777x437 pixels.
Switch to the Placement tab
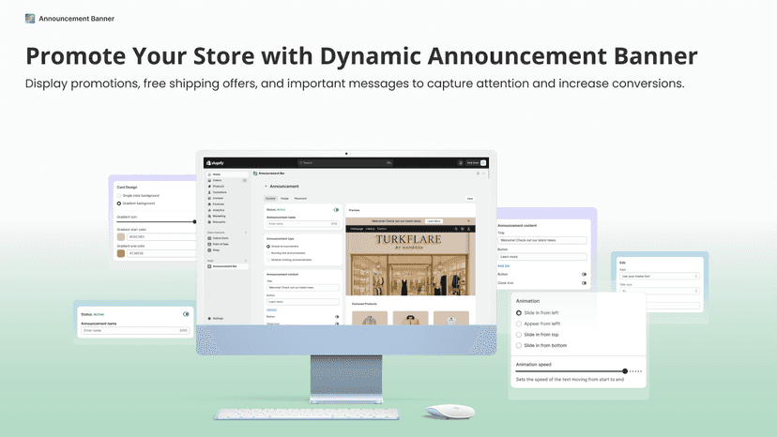[300, 198]
